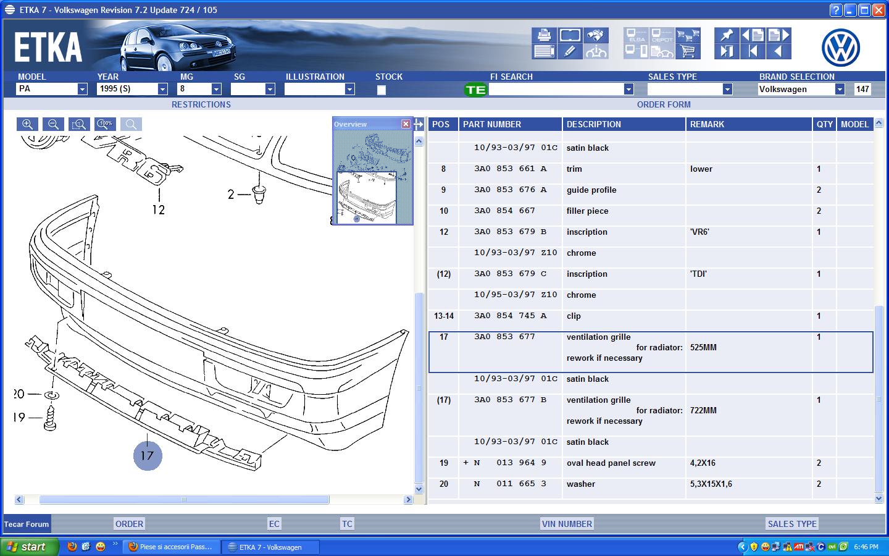
Task: Open the YEAR dropdown showing 1995 (S)
Action: point(162,89)
